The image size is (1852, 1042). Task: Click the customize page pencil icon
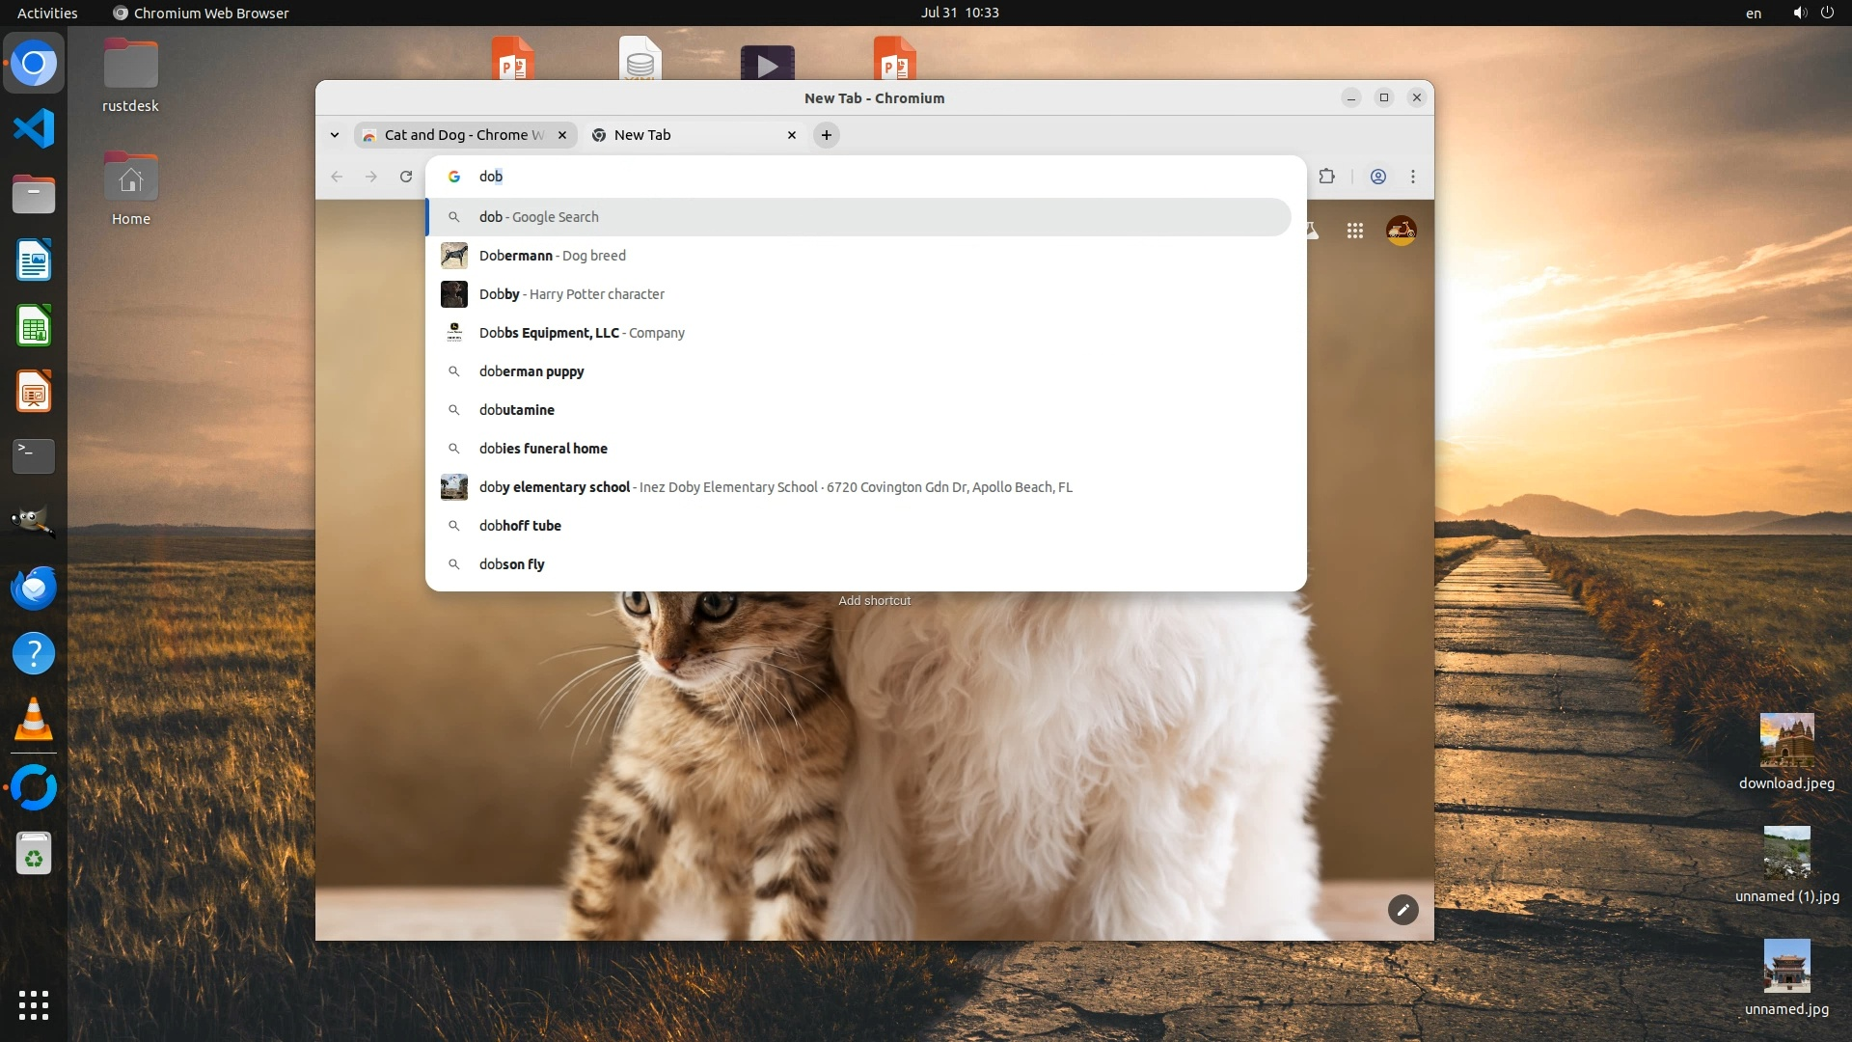click(1403, 910)
